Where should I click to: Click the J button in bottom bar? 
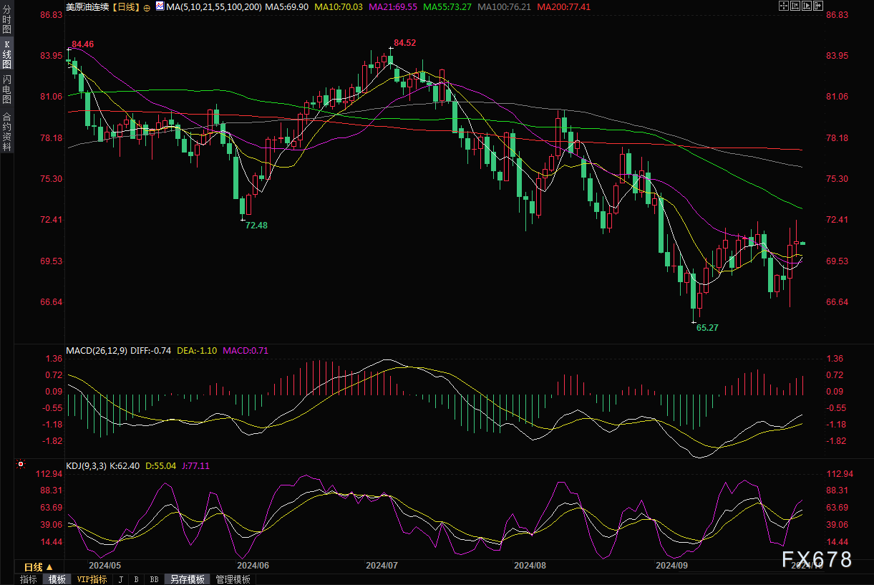pyautogui.click(x=120, y=579)
